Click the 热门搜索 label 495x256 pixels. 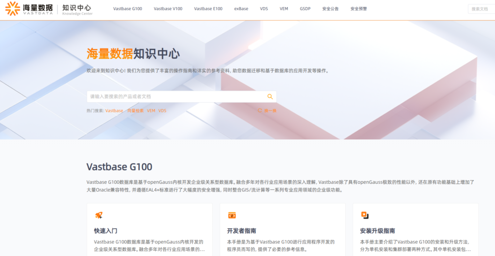(95, 111)
